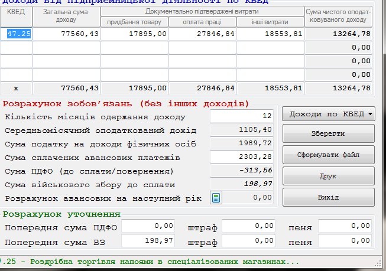Open the Доходи по КВЕД dropdown
The height and width of the screenshot is (271, 386).
tap(328, 114)
